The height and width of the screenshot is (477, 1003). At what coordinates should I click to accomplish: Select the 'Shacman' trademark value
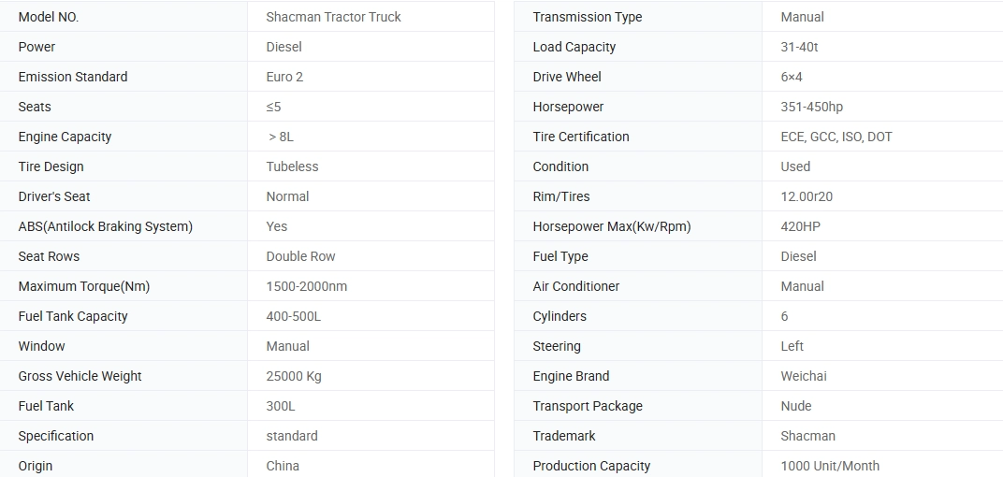[807, 436]
